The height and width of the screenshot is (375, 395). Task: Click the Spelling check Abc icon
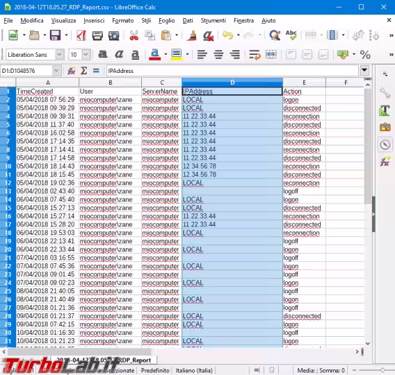click(291, 35)
